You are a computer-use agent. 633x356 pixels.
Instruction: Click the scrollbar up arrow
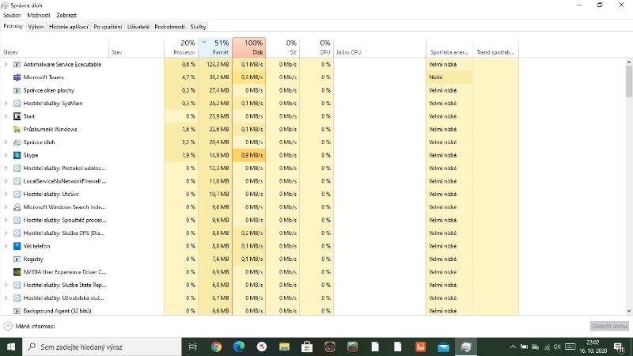click(628, 62)
